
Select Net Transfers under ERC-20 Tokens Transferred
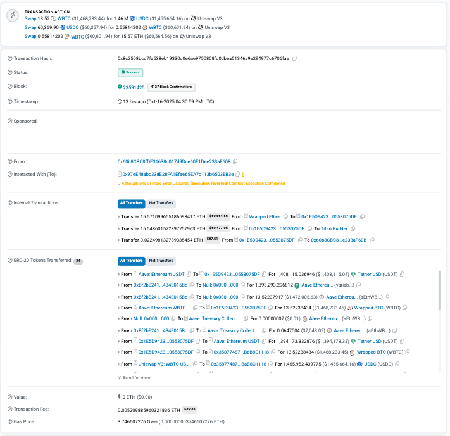tap(161, 261)
